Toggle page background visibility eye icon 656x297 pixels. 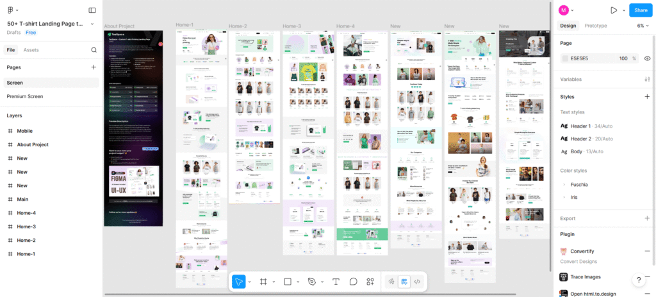coord(647,58)
